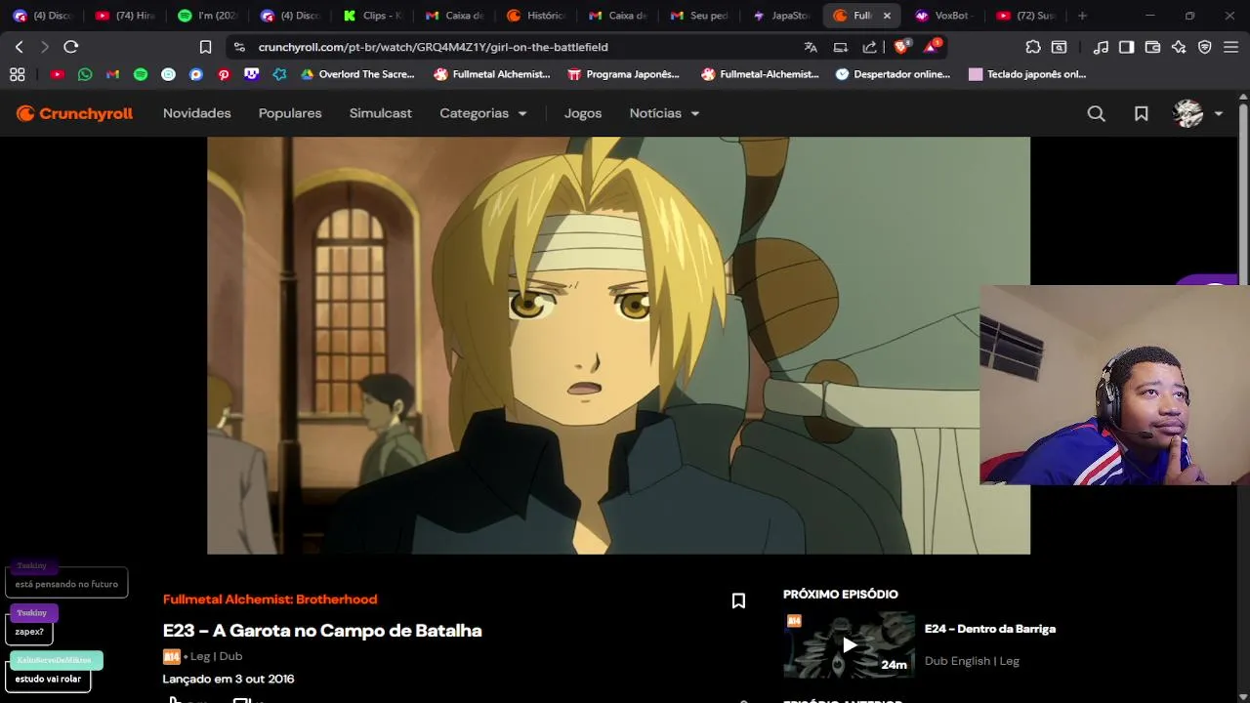Switch to the JapaStore tab

781,16
